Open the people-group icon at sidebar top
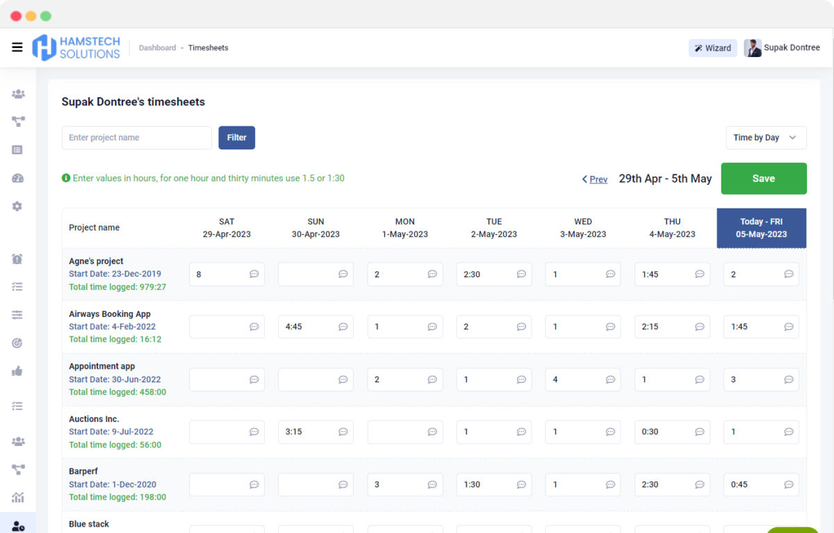The image size is (834, 533). (x=18, y=94)
